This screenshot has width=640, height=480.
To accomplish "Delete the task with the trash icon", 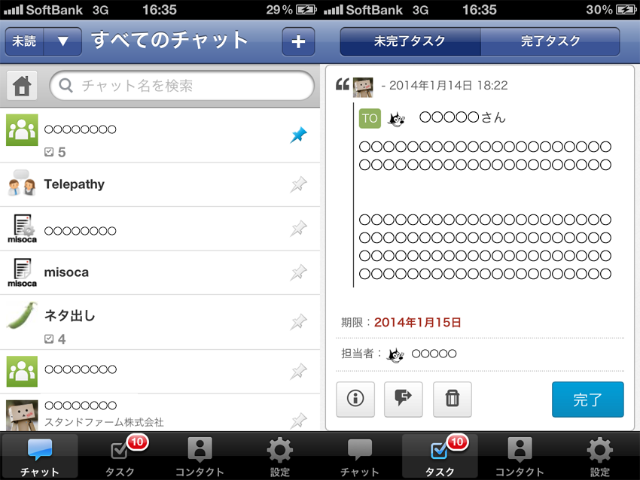I will [x=453, y=399].
